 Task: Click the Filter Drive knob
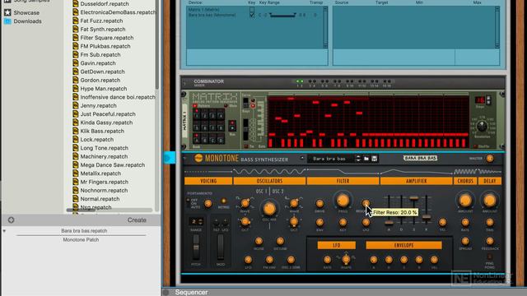[x=319, y=203]
